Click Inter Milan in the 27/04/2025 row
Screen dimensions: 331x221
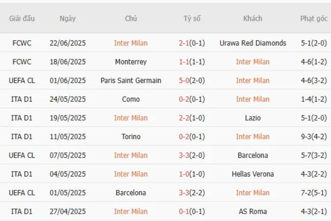[130, 212]
